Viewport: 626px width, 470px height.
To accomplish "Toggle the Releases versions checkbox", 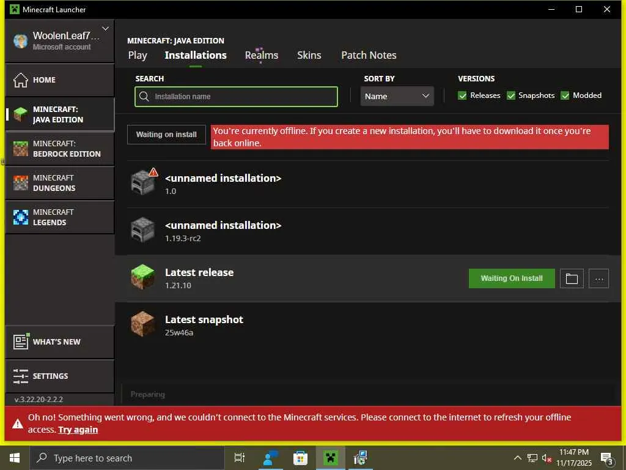I will click(x=462, y=95).
